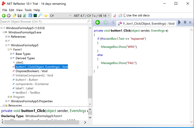Select InitializeComponent() : Void in tree

click(34, 76)
